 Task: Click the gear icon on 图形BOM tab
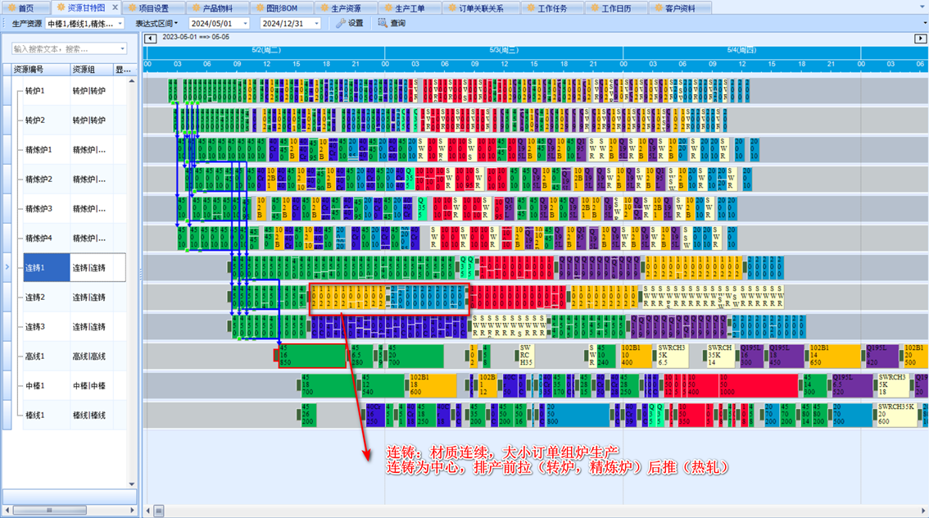pos(260,8)
